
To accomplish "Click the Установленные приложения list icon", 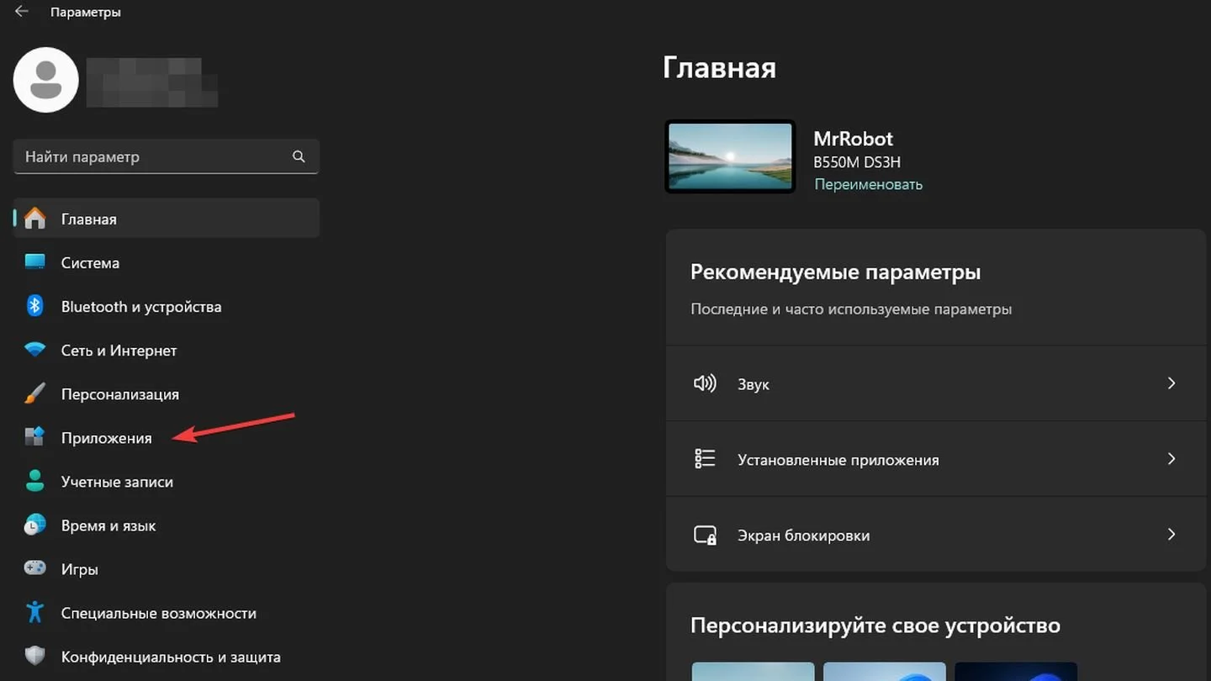I will click(705, 459).
